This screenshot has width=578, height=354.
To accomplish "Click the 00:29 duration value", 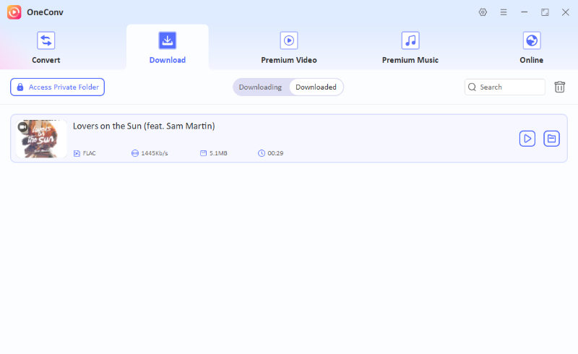I will [275, 153].
